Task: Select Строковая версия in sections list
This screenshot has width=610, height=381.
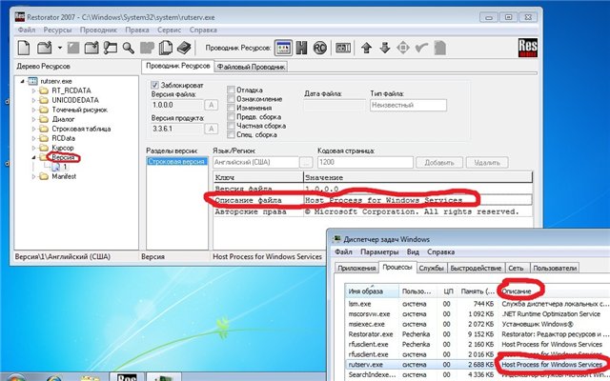Action: 176,161
